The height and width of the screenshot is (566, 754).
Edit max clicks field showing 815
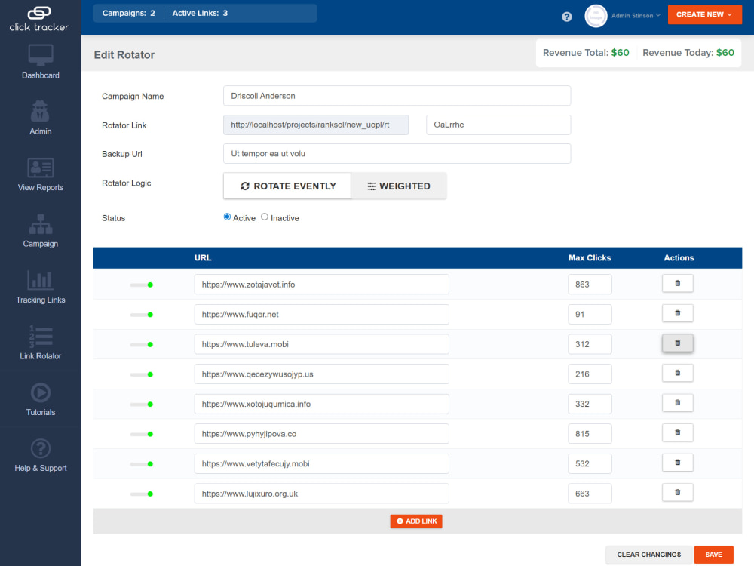click(590, 434)
